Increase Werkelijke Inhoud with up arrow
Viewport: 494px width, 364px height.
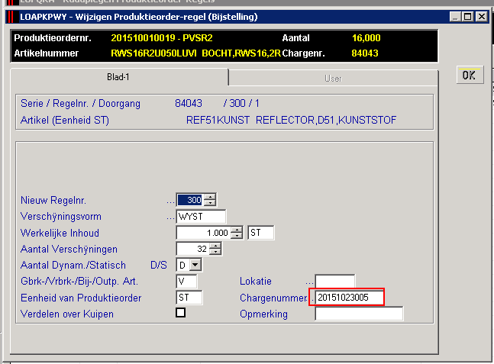click(x=237, y=230)
